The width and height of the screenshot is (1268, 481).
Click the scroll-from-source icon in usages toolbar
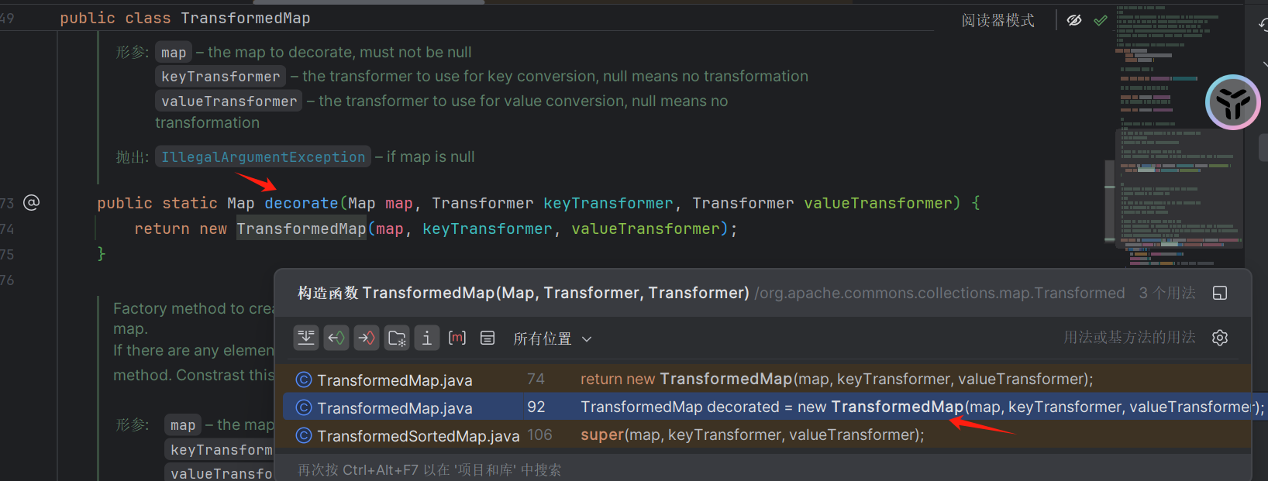[306, 338]
